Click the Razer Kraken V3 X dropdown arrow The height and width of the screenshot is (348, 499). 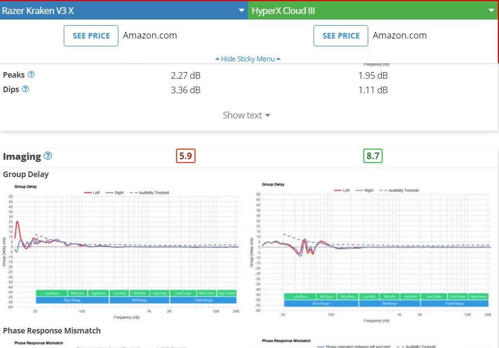241,11
